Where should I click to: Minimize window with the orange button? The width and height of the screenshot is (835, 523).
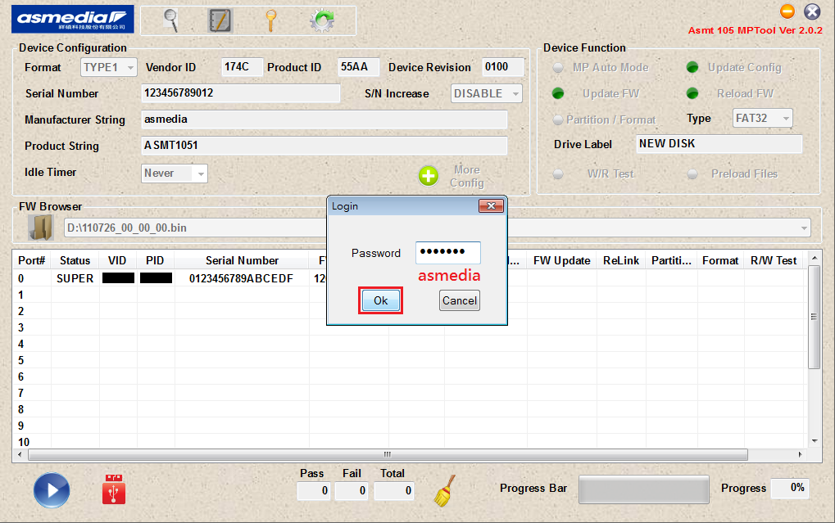point(787,11)
